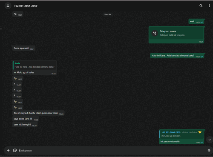Click the voice call phone icon

coord(155,33)
